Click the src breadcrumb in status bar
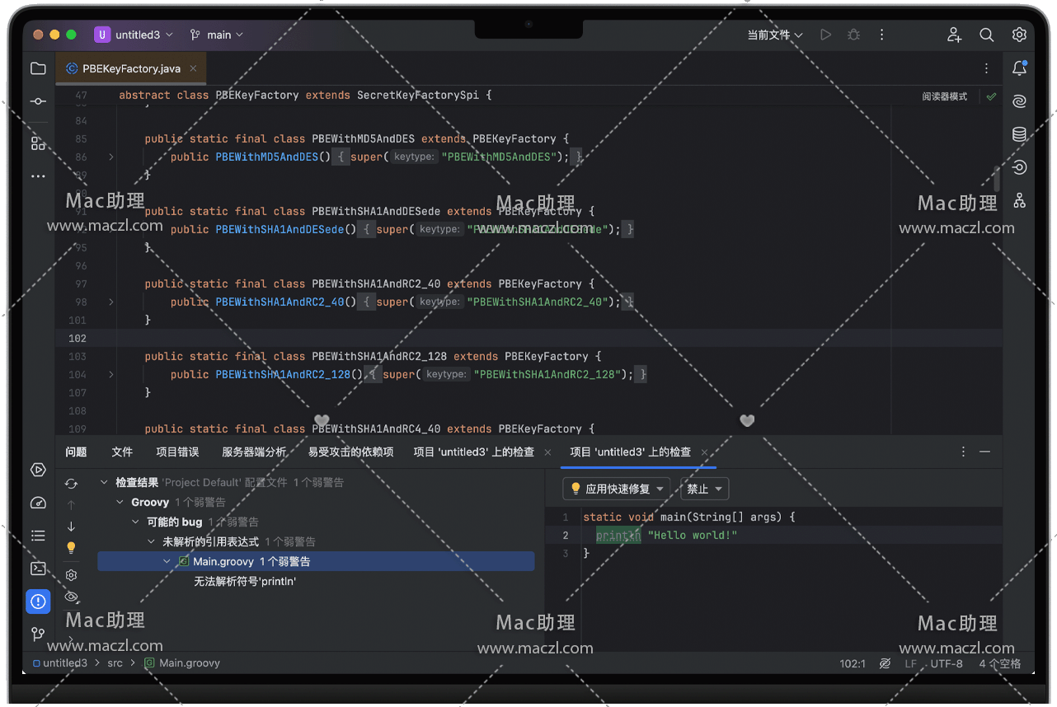The width and height of the screenshot is (1057, 707). 115,663
